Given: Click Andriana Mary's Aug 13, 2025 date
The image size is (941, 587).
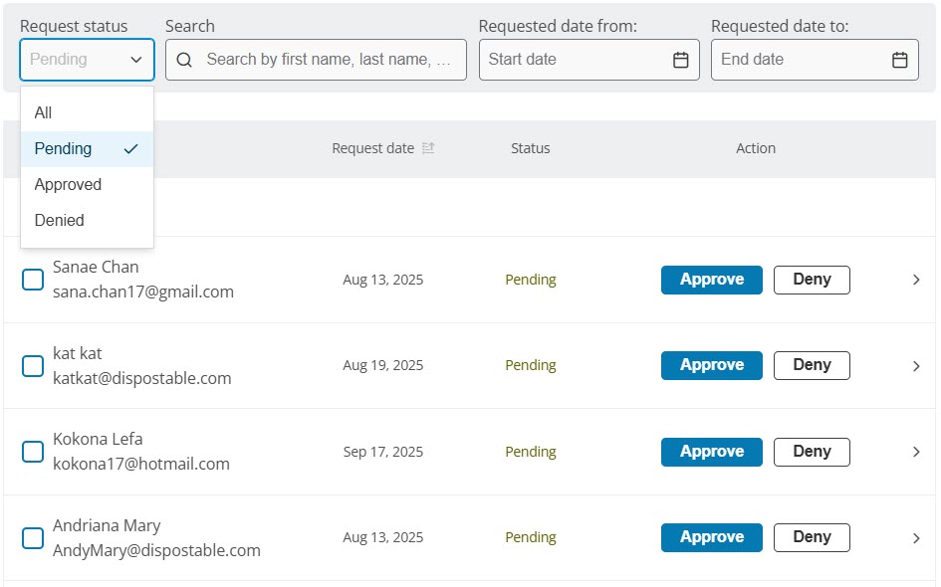Looking at the screenshot, I should tap(383, 537).
